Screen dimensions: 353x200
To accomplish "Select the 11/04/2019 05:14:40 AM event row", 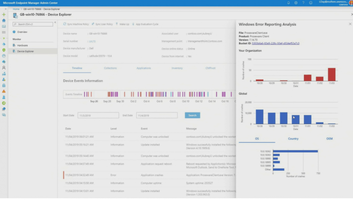I will click(150, 156).
